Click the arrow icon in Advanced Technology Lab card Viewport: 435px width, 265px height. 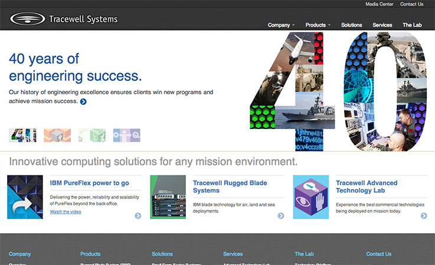click(424, 216)
